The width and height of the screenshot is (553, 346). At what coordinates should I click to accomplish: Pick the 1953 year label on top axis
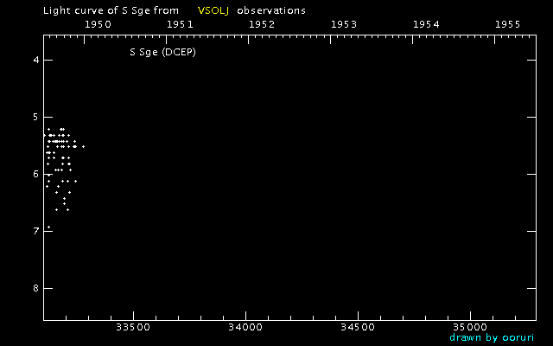[344, 24]
